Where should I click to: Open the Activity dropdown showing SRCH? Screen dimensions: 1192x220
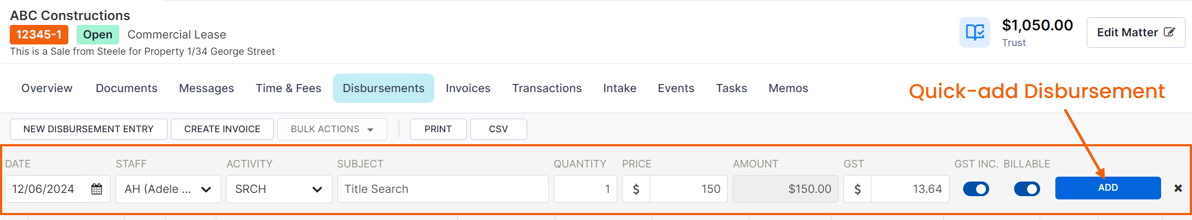tap(279, 189)
